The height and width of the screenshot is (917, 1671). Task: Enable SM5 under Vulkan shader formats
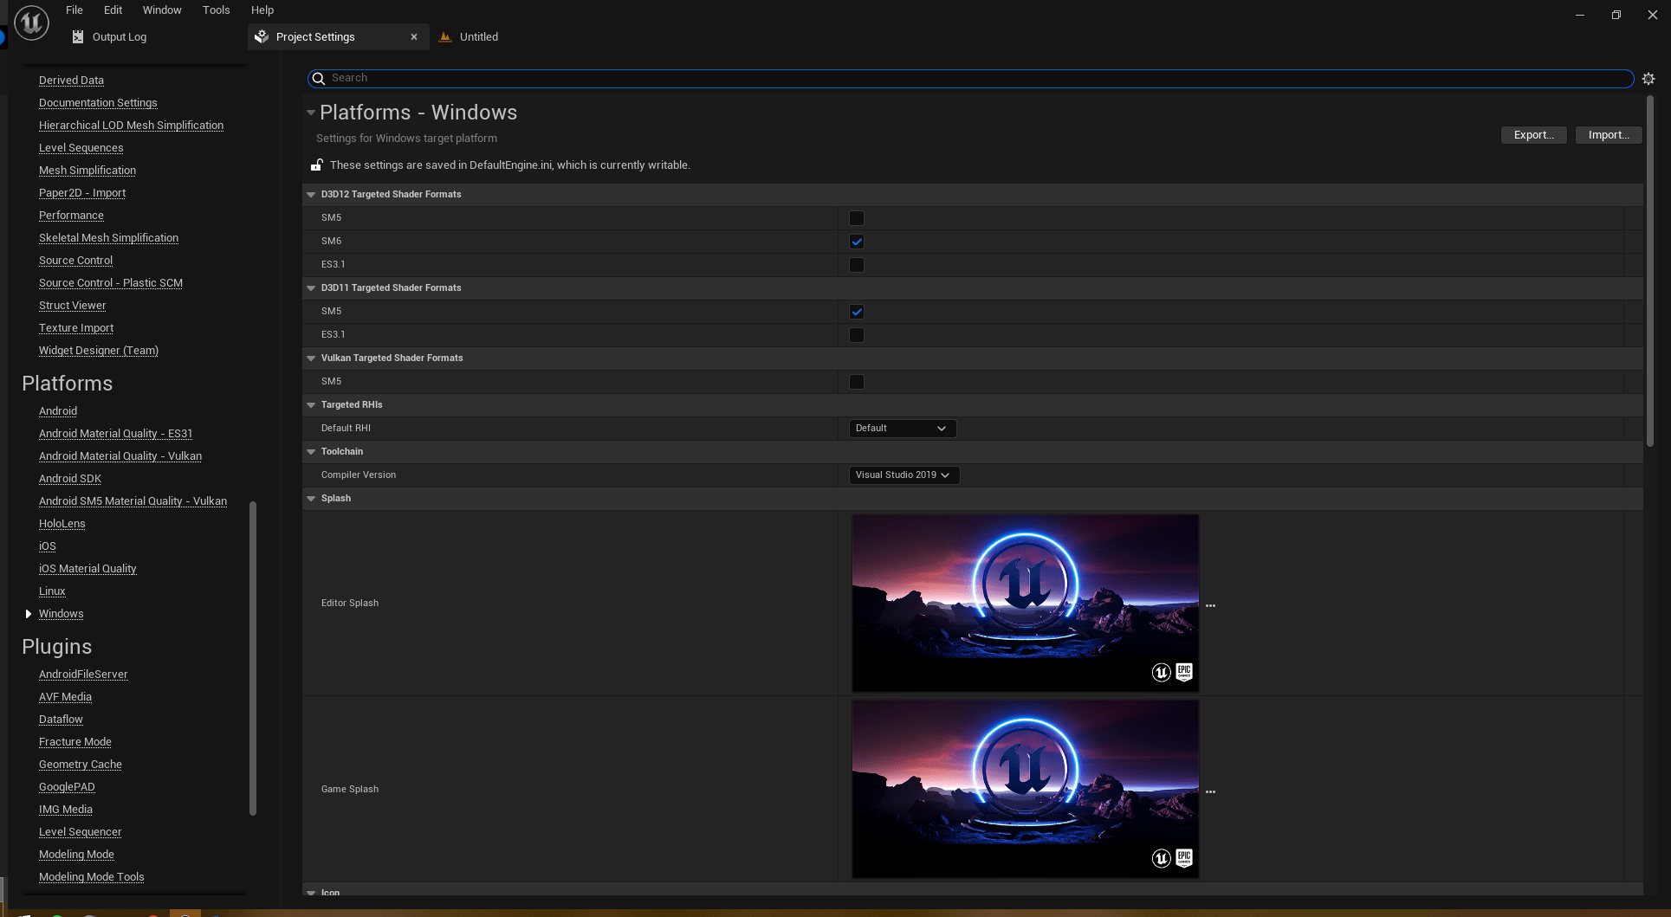857,382
